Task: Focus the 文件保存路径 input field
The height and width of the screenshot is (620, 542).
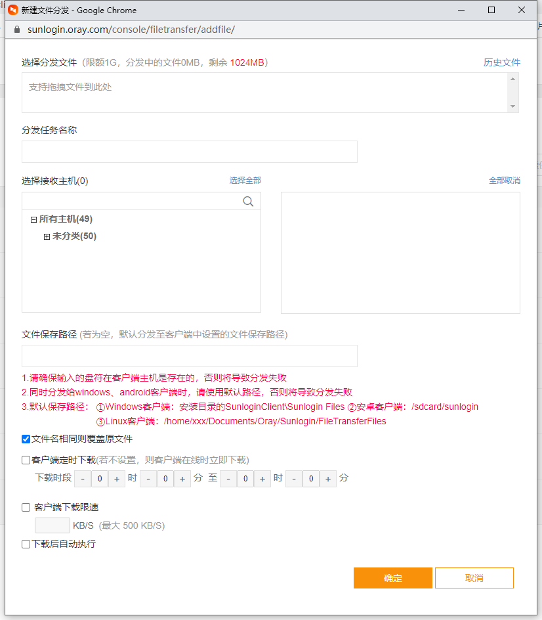Action: tap(190, 356)
